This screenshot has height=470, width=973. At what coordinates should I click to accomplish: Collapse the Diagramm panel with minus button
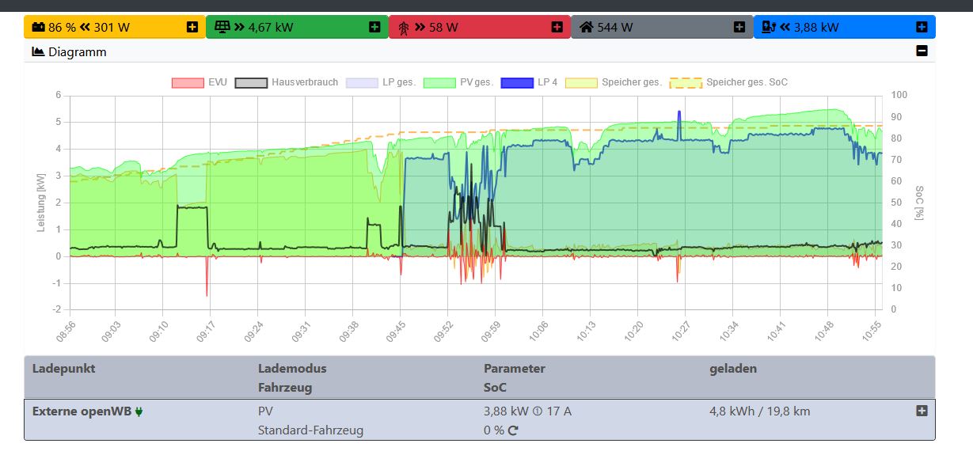pos(922,51)
